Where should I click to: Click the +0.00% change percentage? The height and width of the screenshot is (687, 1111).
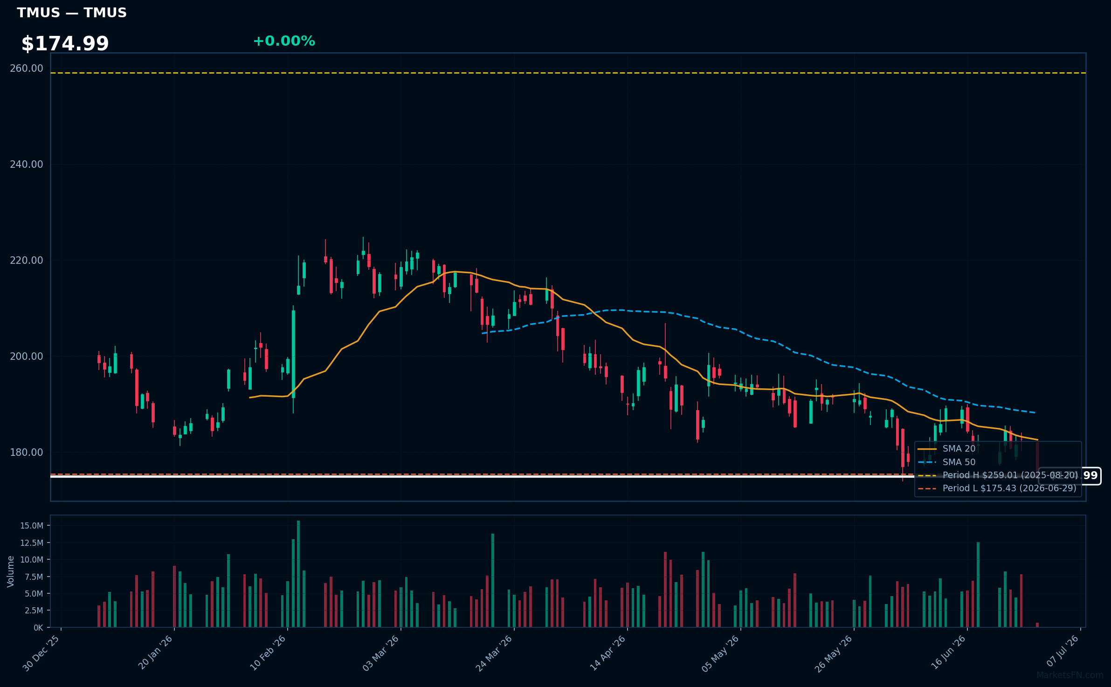tap(284, 41)
